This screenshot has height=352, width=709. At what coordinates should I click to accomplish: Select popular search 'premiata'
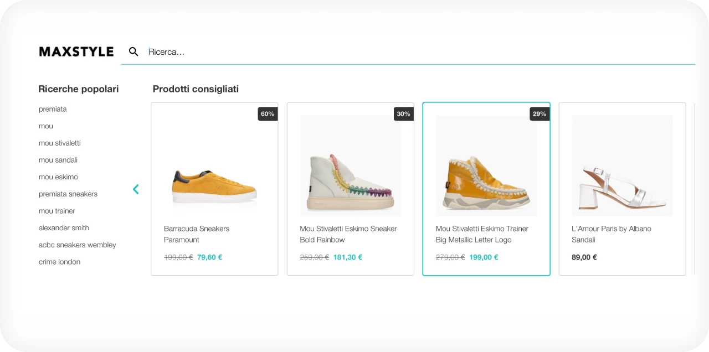[53, 109]
